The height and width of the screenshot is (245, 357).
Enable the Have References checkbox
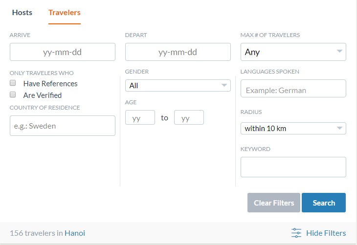coord(13,83)
